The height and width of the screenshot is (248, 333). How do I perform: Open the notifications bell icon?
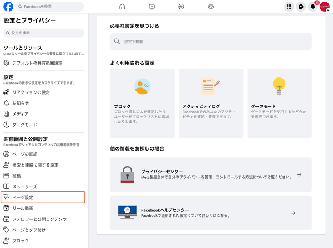point(312,7)
